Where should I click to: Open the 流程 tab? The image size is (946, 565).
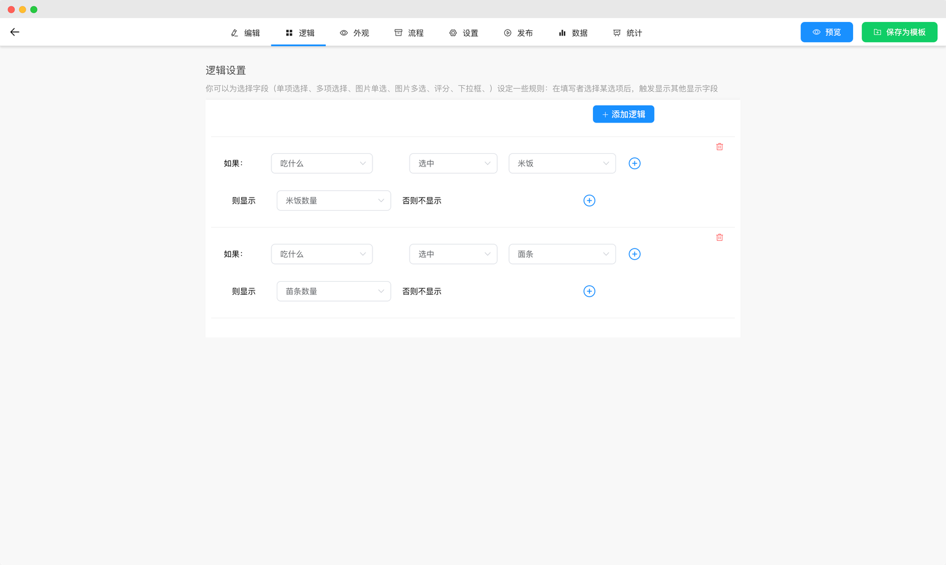pyautogui.click(x=409, y=33)
